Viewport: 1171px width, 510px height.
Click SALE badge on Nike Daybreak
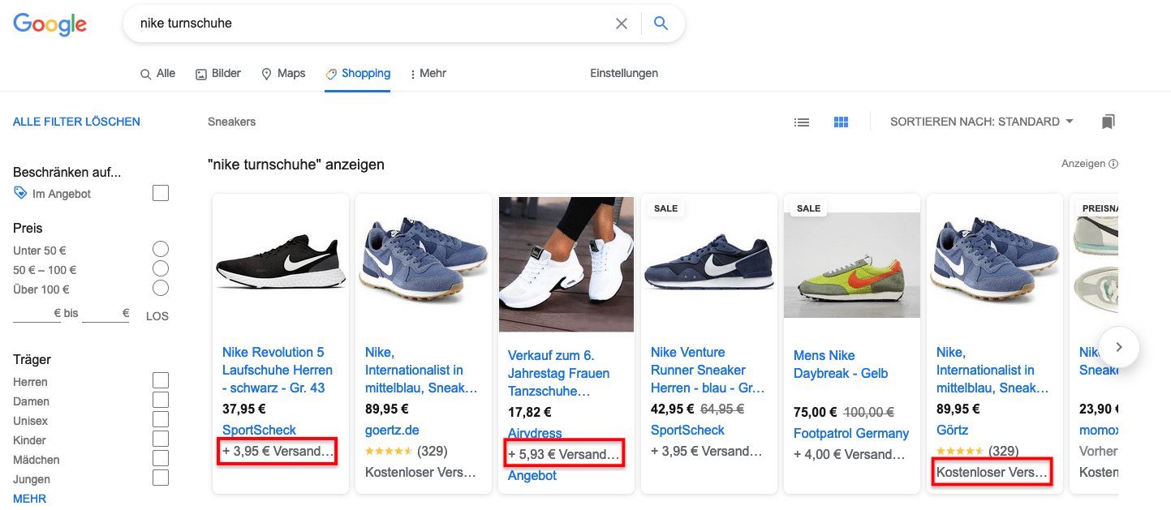pos(808,208)
